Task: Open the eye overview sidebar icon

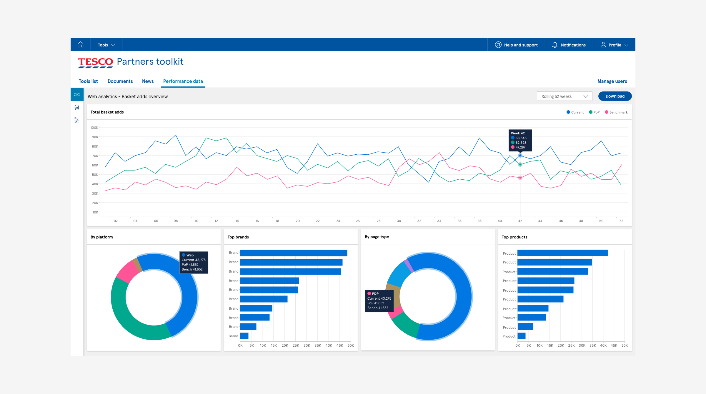Action: 77,95
